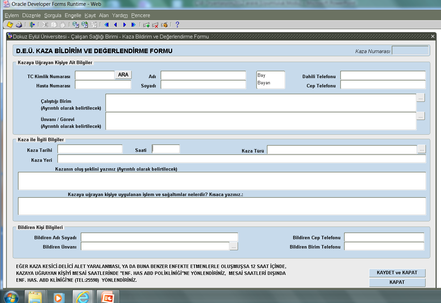The image size is (441, 303).
Task: Click the Kaza Türü field
Action: [x=342, y=149]
